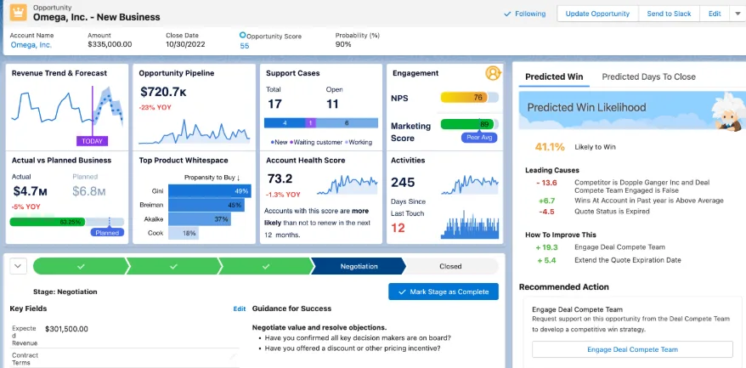Open the dropdown arrow next to Edit
The image size is (746, 368).
point(736,14)
